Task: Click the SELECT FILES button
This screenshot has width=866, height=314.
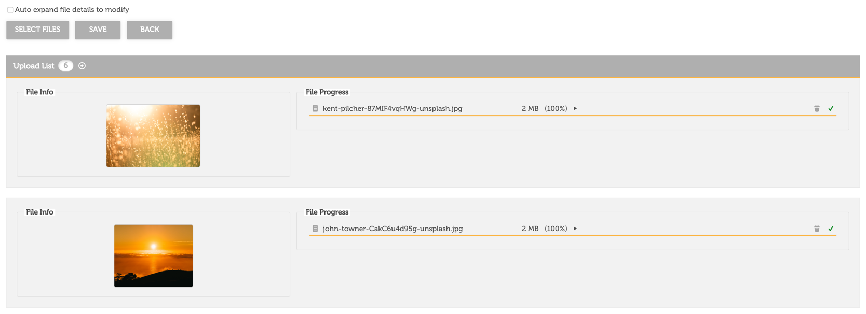Action: click(x=37, y=30)
